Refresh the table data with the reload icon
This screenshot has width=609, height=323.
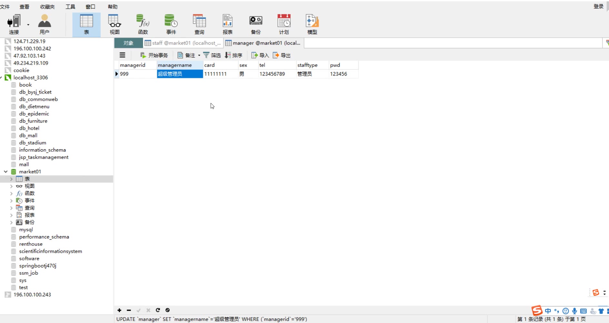click(158, 310)
